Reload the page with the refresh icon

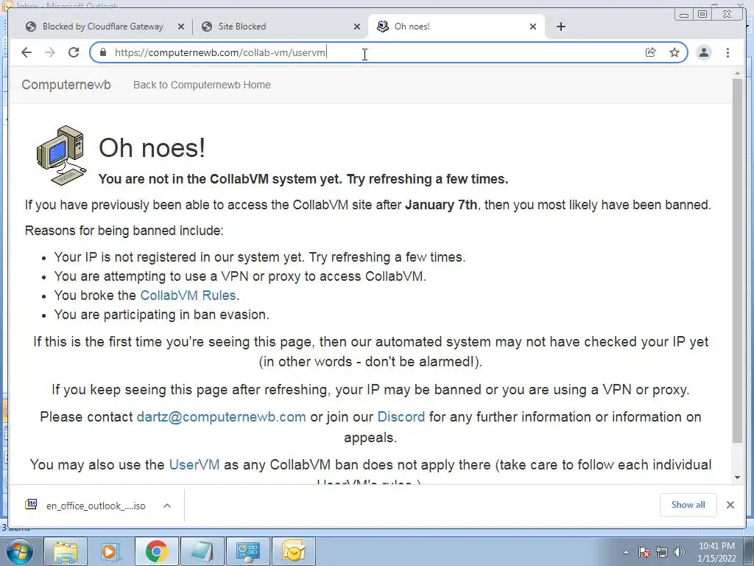(x=74, y=52)
